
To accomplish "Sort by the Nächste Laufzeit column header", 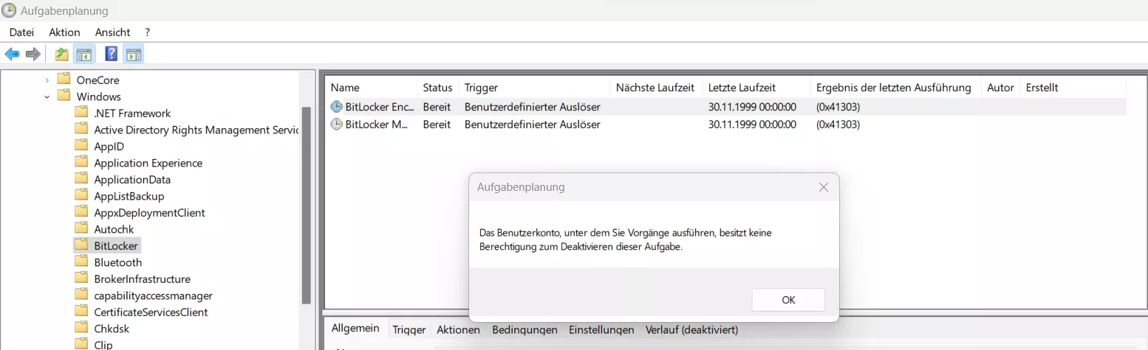I will click(x=656, y=88).
